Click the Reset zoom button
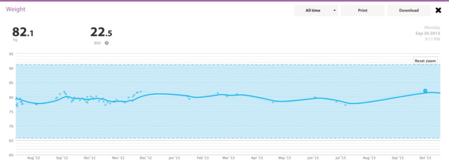Screen dimensions: 449x167 tap(425, 61)
